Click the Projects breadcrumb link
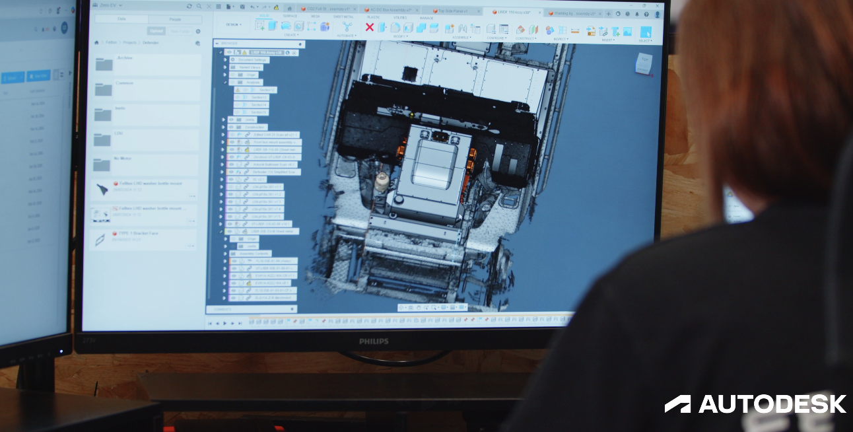The height and width of the screenshot is (432, 853). click(130, 42)
